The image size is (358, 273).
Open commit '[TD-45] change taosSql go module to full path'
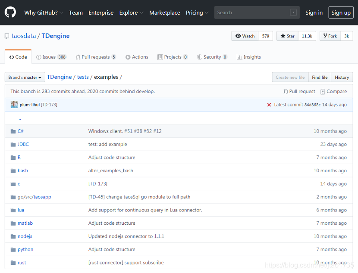[x=139, y=197]
